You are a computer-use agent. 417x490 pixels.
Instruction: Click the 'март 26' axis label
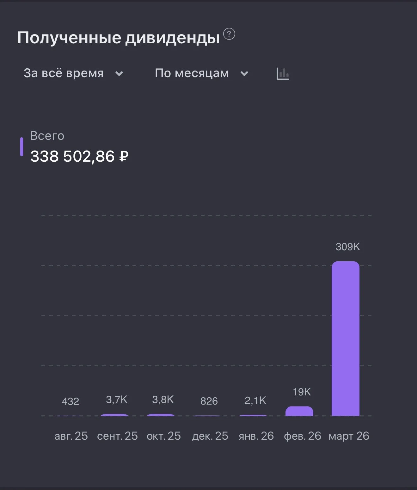click(x=349, y=436)
